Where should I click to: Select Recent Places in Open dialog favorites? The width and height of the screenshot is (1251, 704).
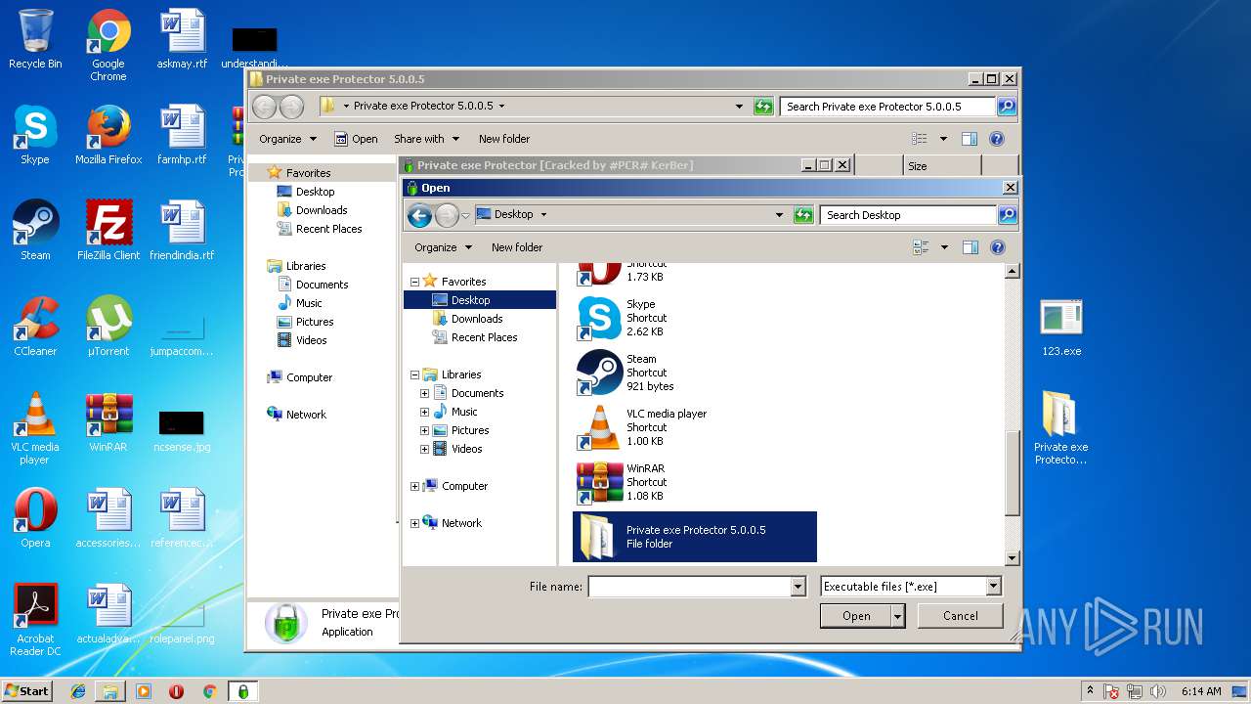pyautogui.click(x=484, y=337)
